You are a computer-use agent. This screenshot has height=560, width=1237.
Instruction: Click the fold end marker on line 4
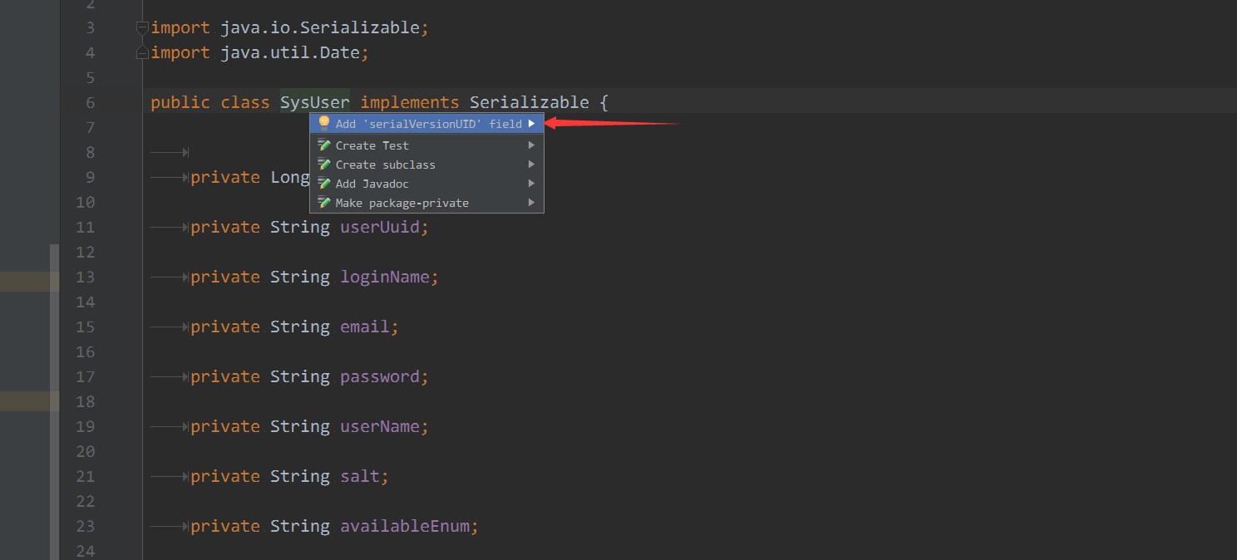click(142, 53)
